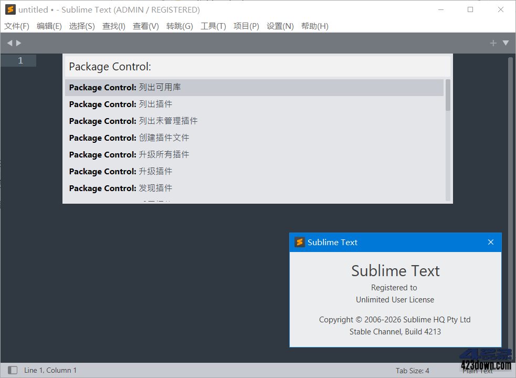This screenshot has height=378, width=516.
Task: Click the previous tab left arrow
Action: click(9, 43)
